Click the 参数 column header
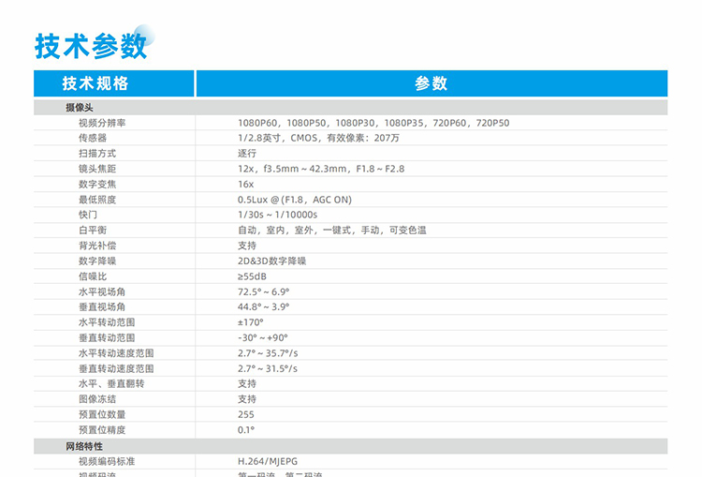702x477 pixels. (431, 83)
